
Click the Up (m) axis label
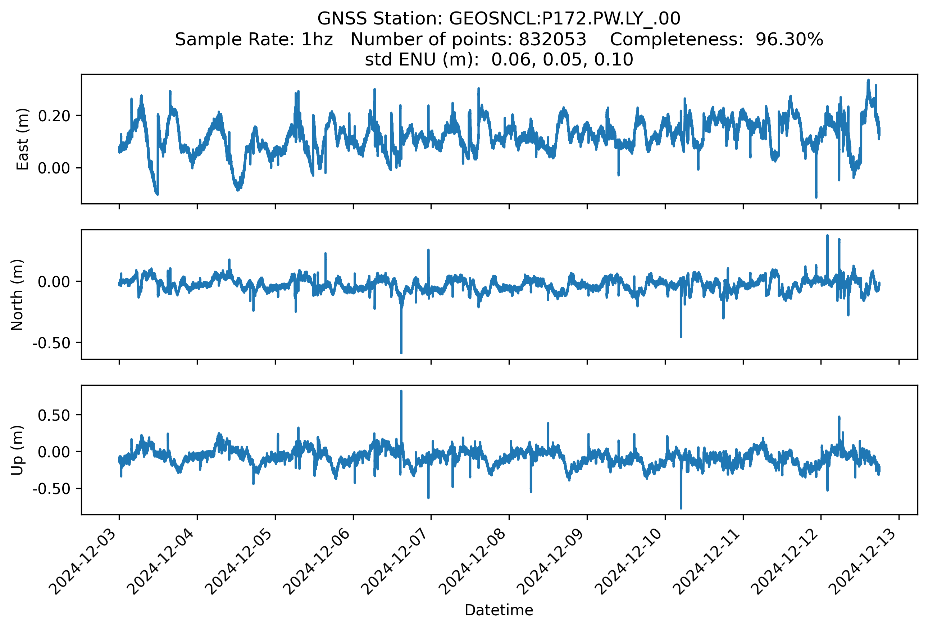[x=18, y=450]
